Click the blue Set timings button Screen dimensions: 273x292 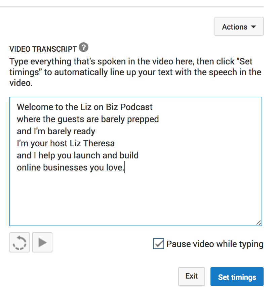pos(237,277)
